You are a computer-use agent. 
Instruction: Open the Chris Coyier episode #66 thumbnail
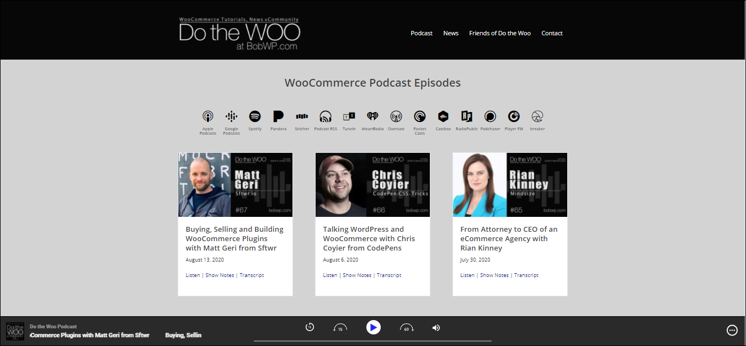(x=372, y=185)
